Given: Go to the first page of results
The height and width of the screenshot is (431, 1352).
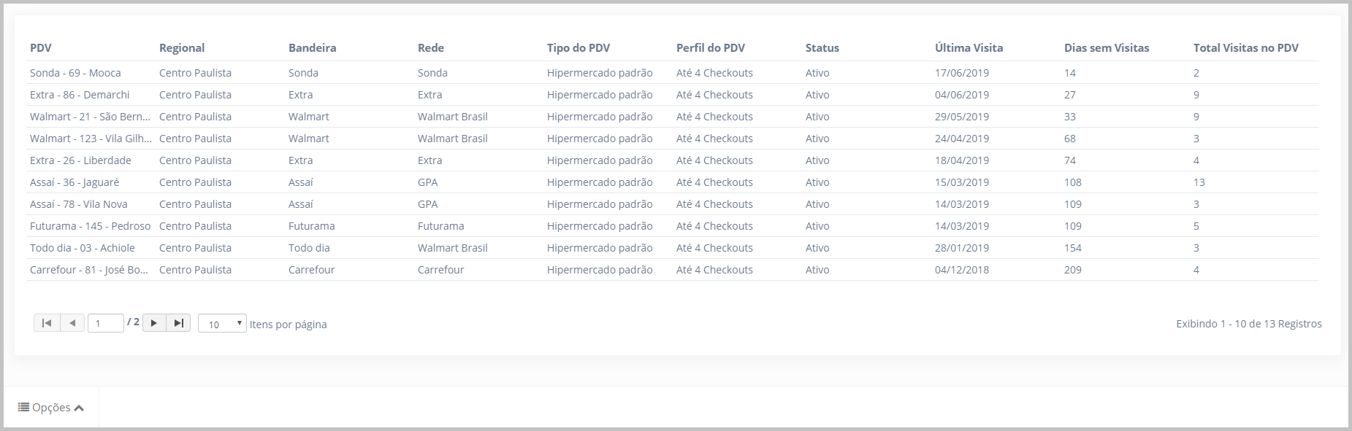Looking at the screenshot, I should (x=47, y=323).
